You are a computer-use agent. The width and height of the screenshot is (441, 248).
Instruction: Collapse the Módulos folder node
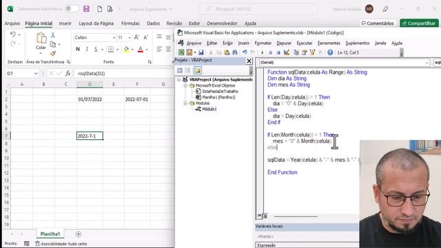185,103
